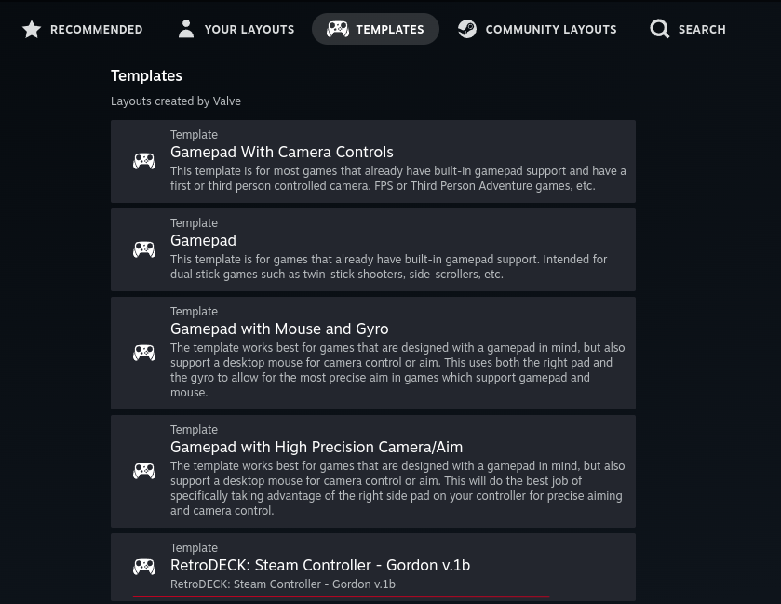Image resolution: width=781 pixels, height=604 pixels.
Task: Go to the Community Layouts tab label
Action: (x=550, y=30)
